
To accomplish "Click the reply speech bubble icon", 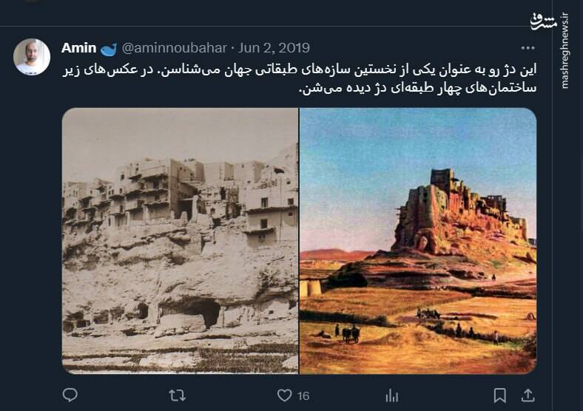I will click(x=70, y=395).
